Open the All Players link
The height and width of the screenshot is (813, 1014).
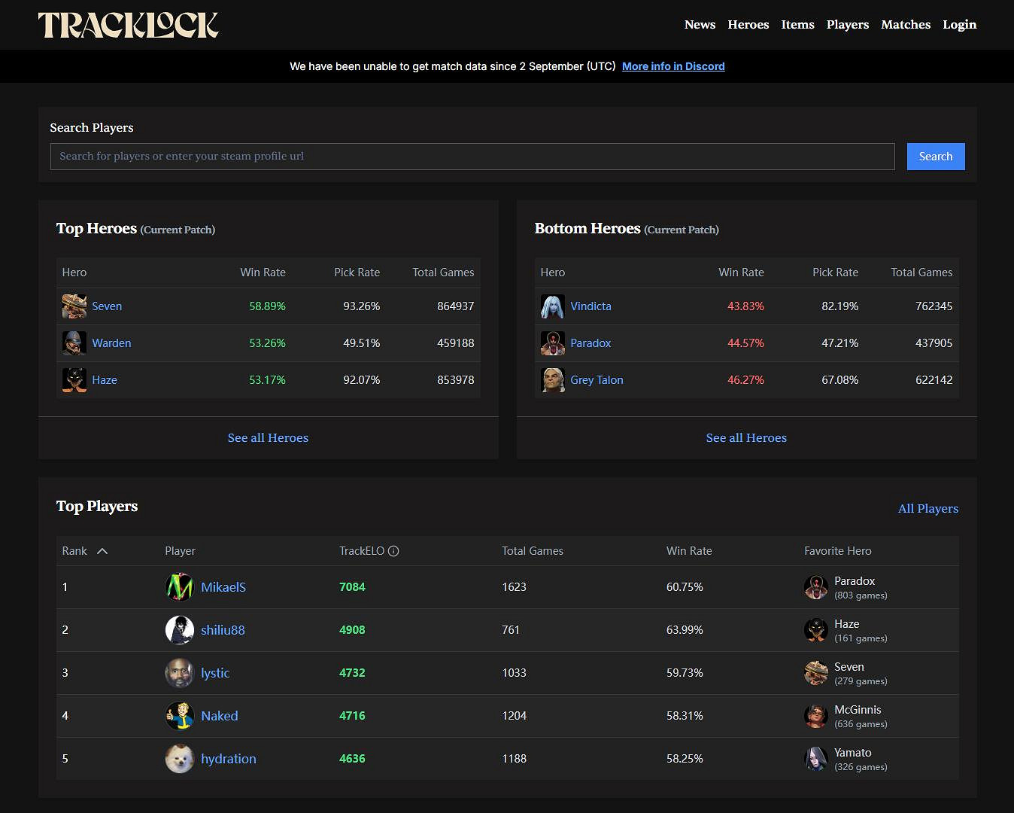927,509
